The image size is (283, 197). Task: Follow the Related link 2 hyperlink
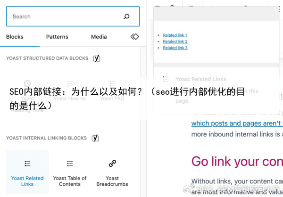175,41
